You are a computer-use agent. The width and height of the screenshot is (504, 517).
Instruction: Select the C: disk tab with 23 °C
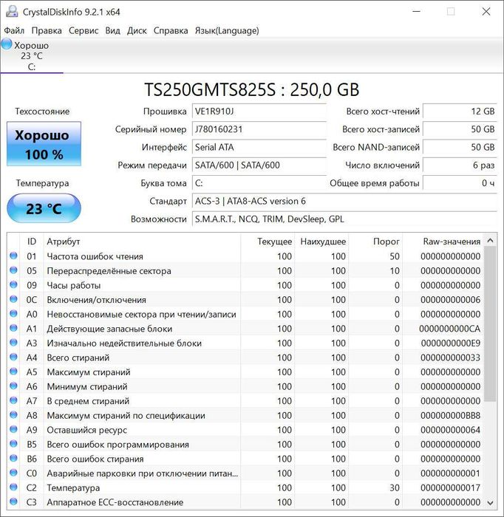point(31,55)
